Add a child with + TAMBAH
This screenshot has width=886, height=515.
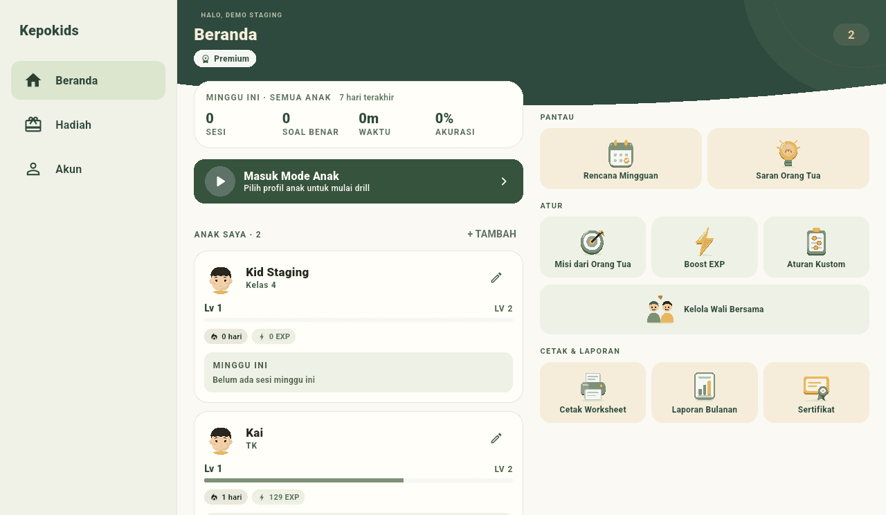[x=491, y=234]
